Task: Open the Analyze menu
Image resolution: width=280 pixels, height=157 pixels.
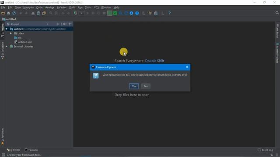Action: [x=49, y=7]
